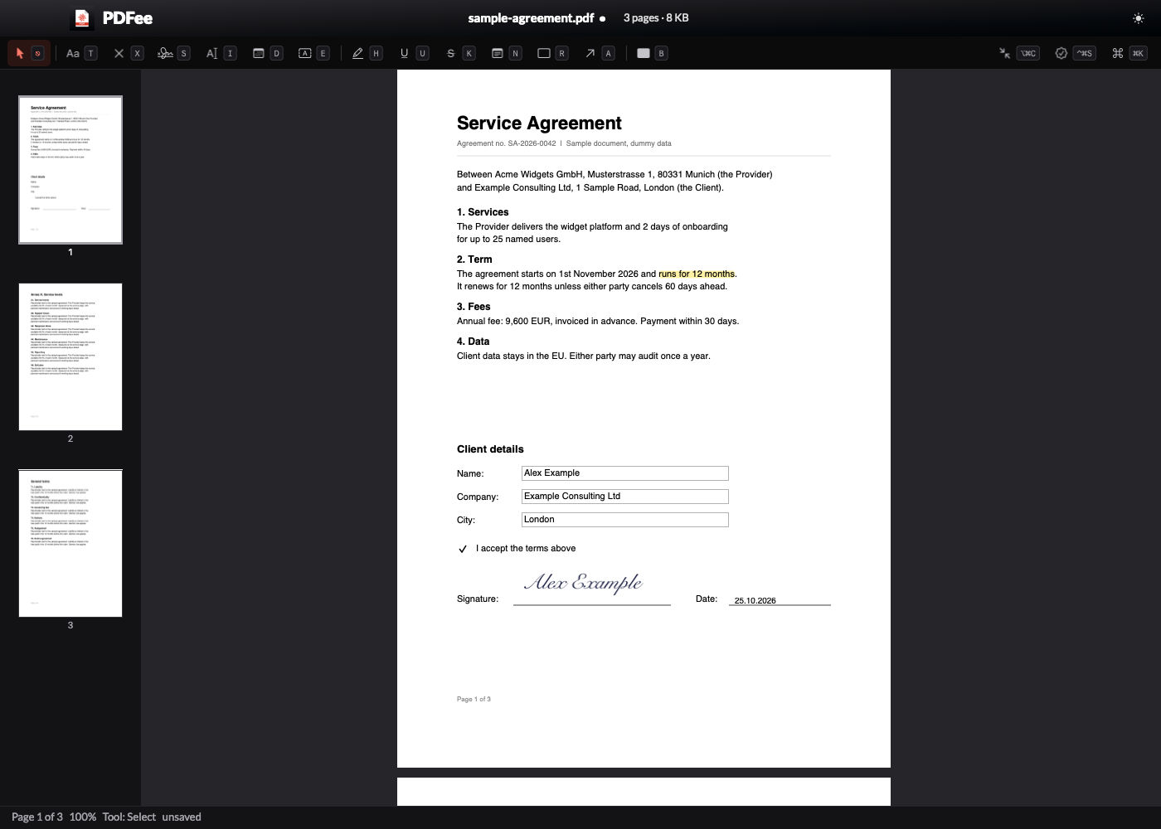Open page 2 thumbnail
1161x829 pixels.
click(x=70, y=356)
